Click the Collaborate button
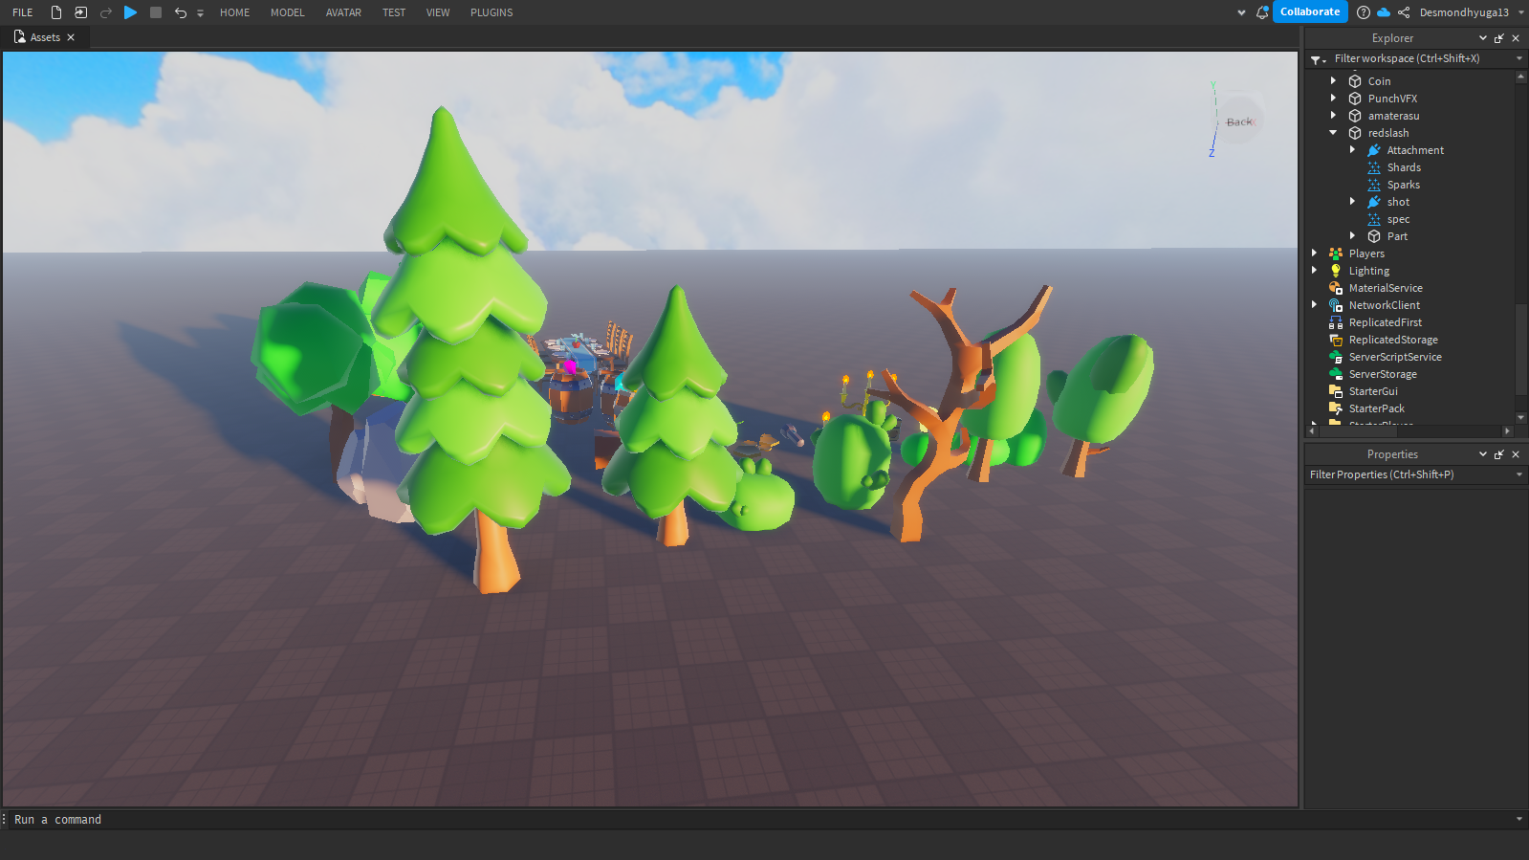This screenshot has width=1529, height=860. point(1310,11)
